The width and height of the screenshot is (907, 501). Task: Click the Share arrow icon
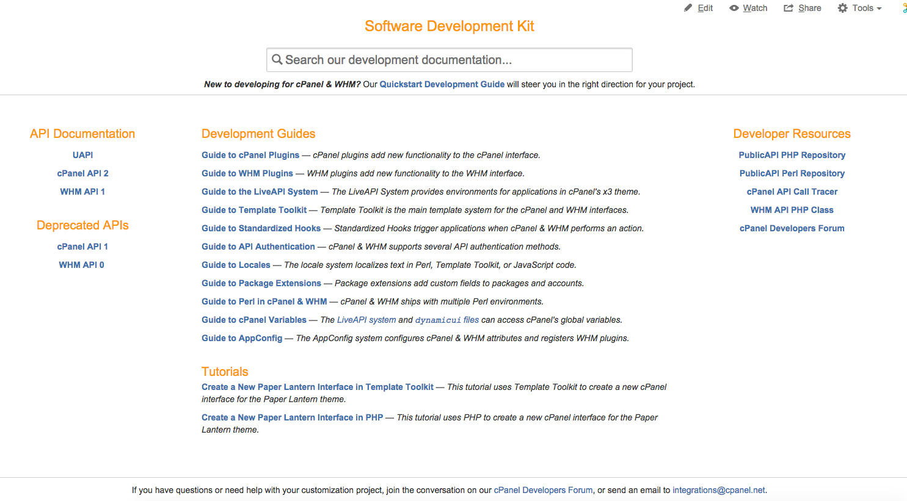point(789,8)
